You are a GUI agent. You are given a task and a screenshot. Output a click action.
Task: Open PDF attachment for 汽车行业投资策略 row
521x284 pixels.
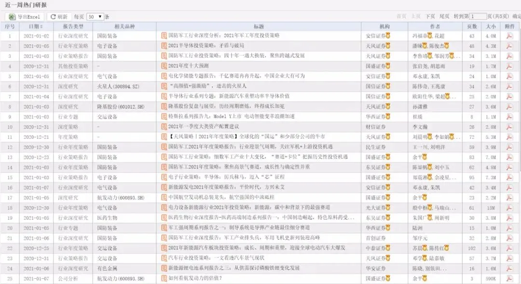509,258
